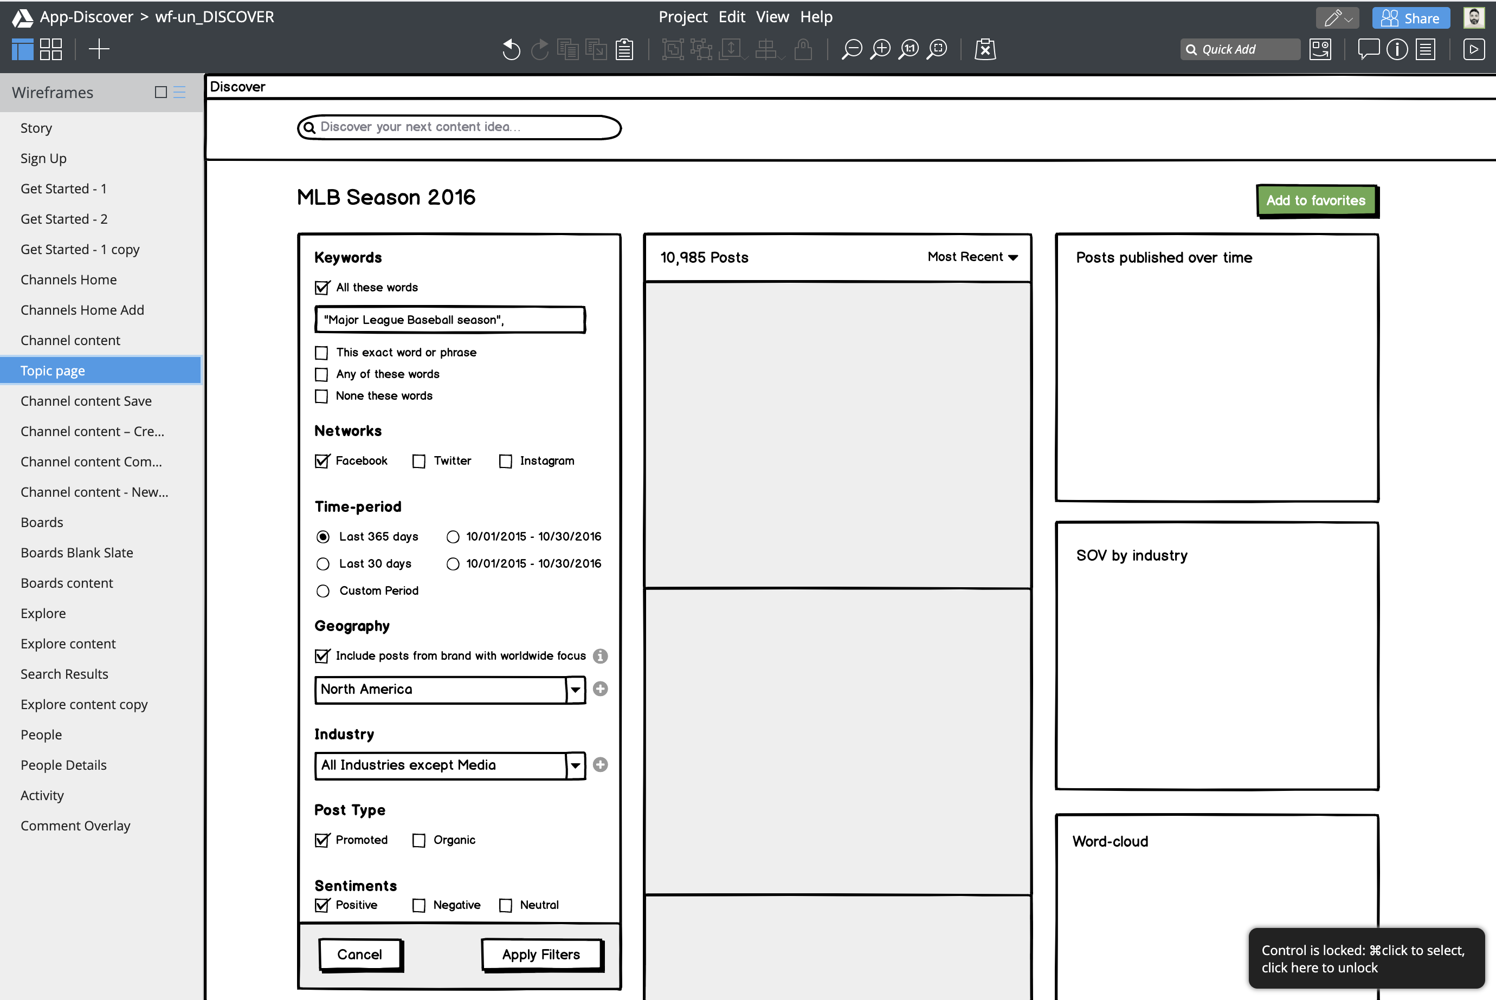The width and height of the screenshot is (1496, 1000).
Task: Select the Last 30 days radio
Action: click(x=323, y=564)
